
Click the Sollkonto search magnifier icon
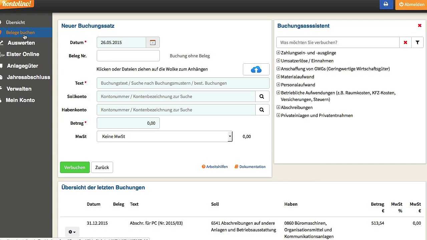click(x=262, y=96)
